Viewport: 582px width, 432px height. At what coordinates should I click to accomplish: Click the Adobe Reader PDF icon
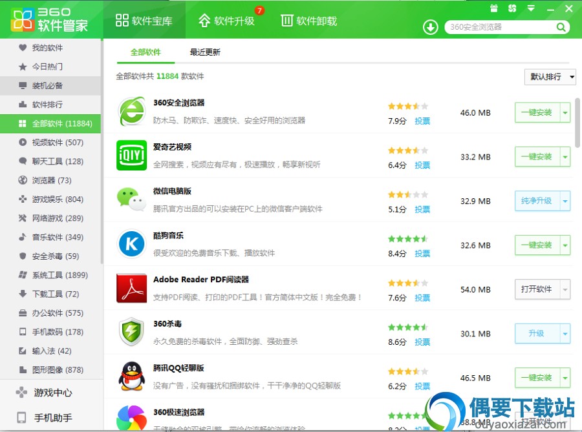click(x=131, y=288)
